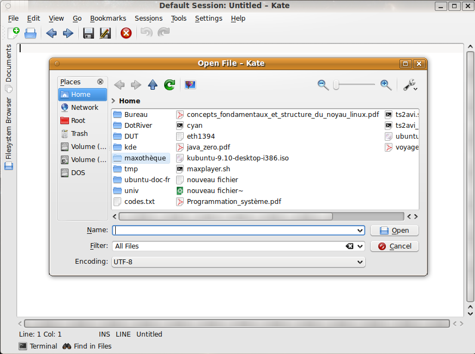The width and height of the screenshot is (475, 354).
Task: Click the Print icon in Kate toolbar
Action: tap(30, 33)
